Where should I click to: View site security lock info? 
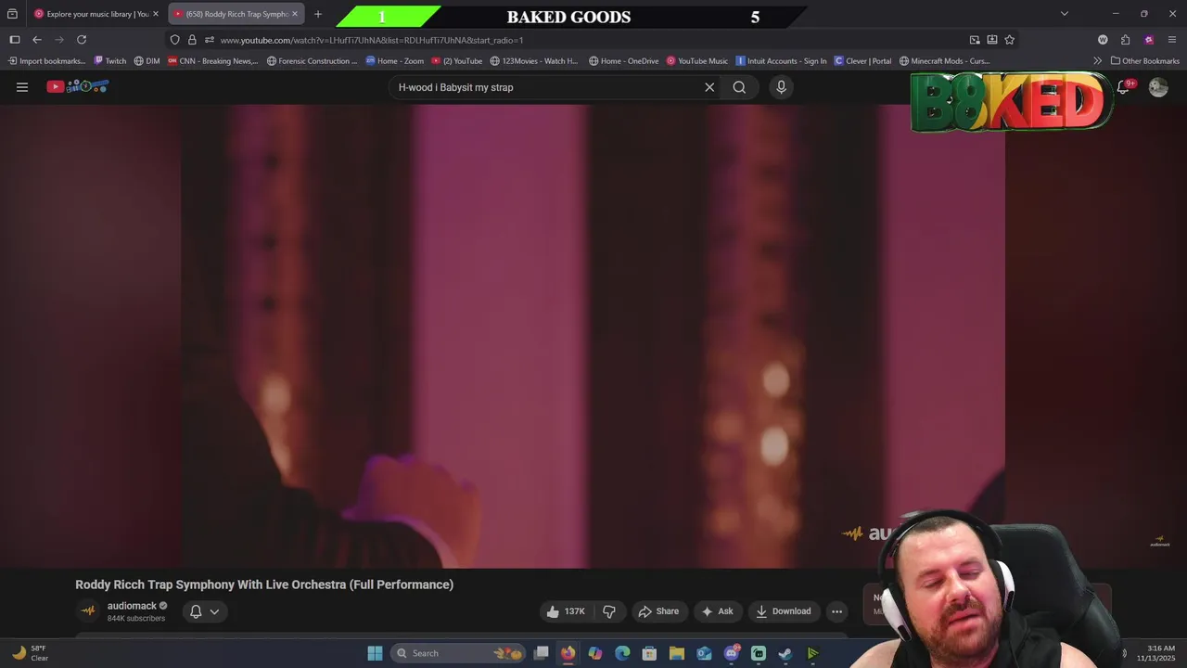click(x=192, y=40)
